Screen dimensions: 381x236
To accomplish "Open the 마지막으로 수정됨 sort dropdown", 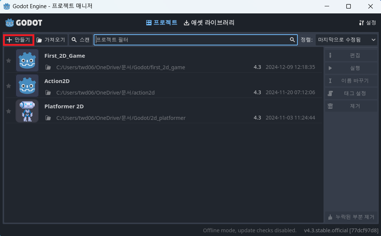I will pos(347,40).
